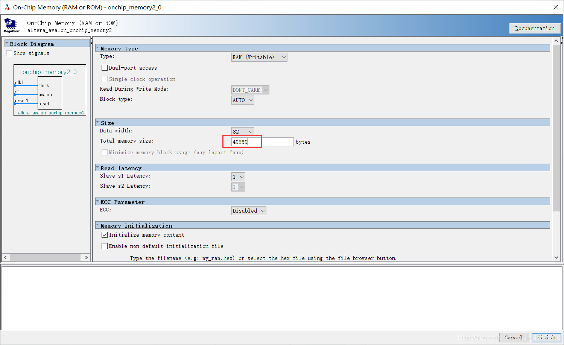564x345 pixels.
Task: Click the s1 port label in diagram
Action: [x=17, y=91]
